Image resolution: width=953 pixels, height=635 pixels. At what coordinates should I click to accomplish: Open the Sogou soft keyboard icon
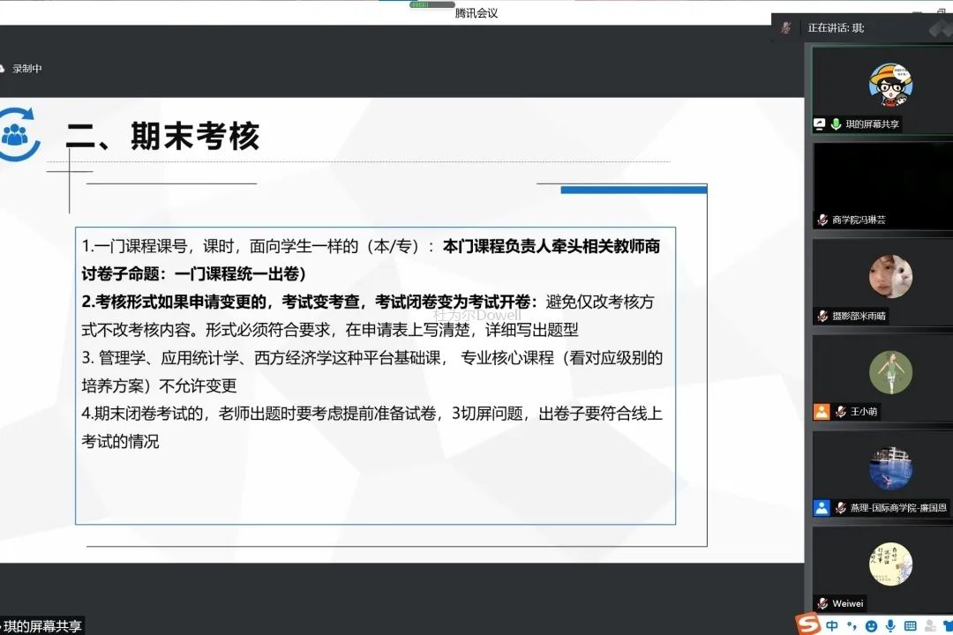(x=910, y=625)
